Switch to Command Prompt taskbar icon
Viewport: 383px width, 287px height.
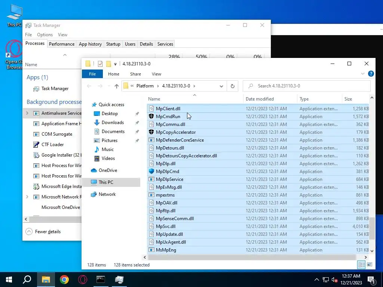pos(101,280)
